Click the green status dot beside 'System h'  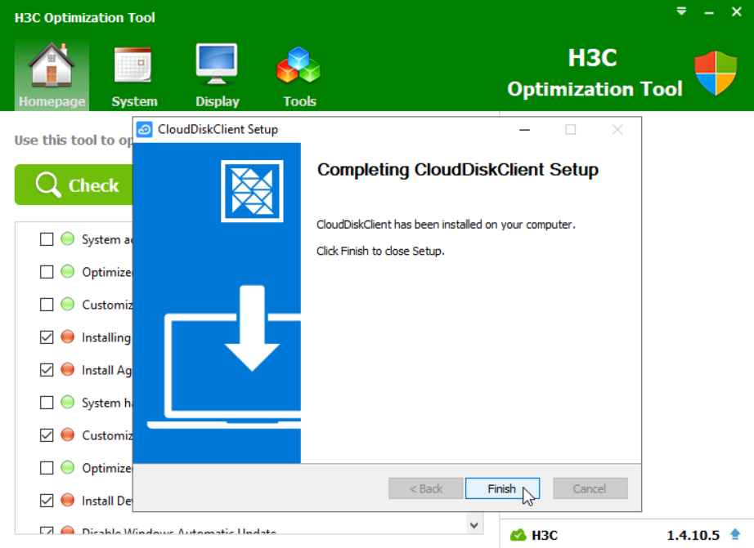pos(68,402)
